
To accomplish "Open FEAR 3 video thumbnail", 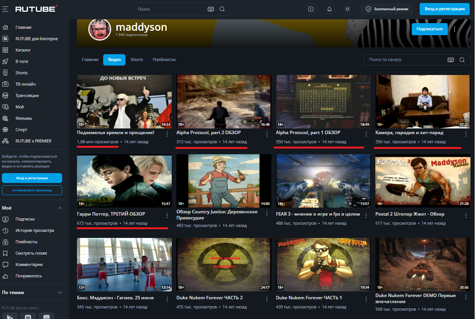I will [323, 181].
